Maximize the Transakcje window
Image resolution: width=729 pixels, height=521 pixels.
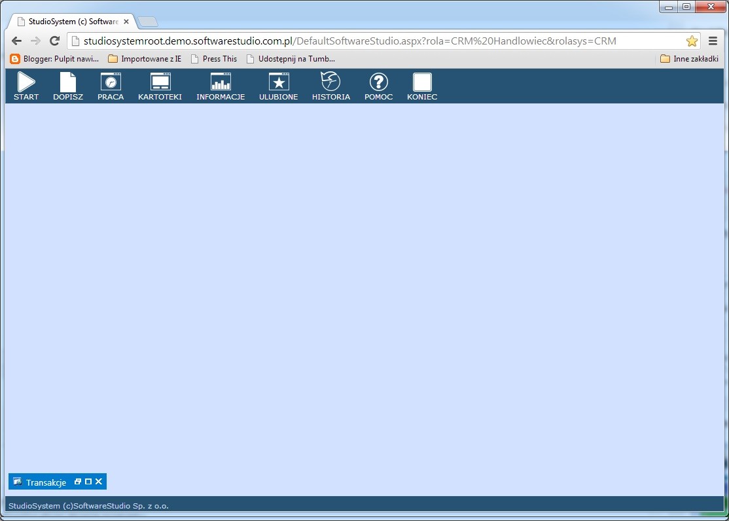click(88, 482)
